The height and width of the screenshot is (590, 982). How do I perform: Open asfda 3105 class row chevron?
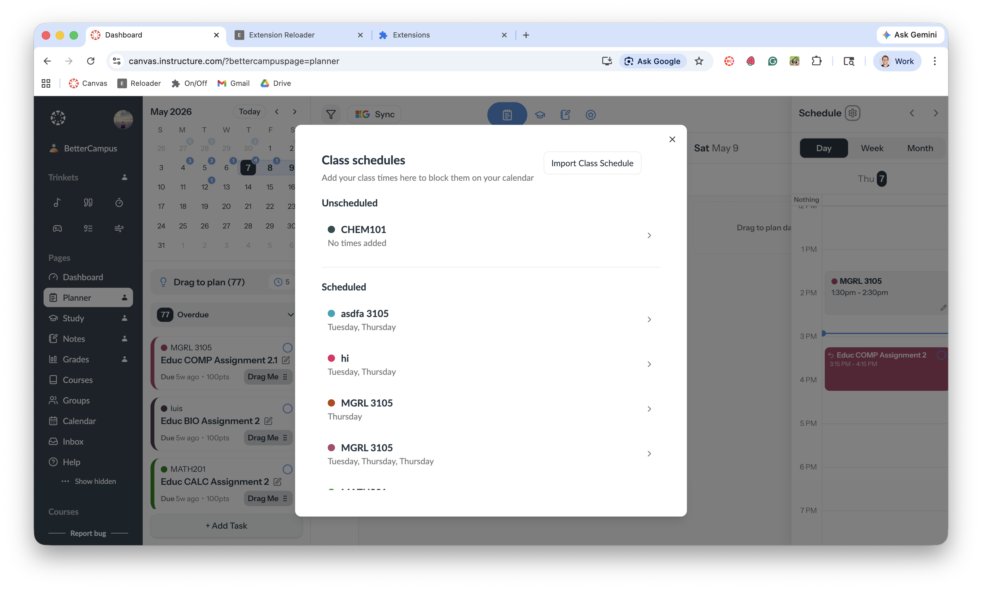pos(649,320)
